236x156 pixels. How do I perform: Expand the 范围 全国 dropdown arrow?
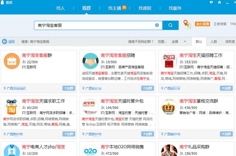click(x=185, y=42)
